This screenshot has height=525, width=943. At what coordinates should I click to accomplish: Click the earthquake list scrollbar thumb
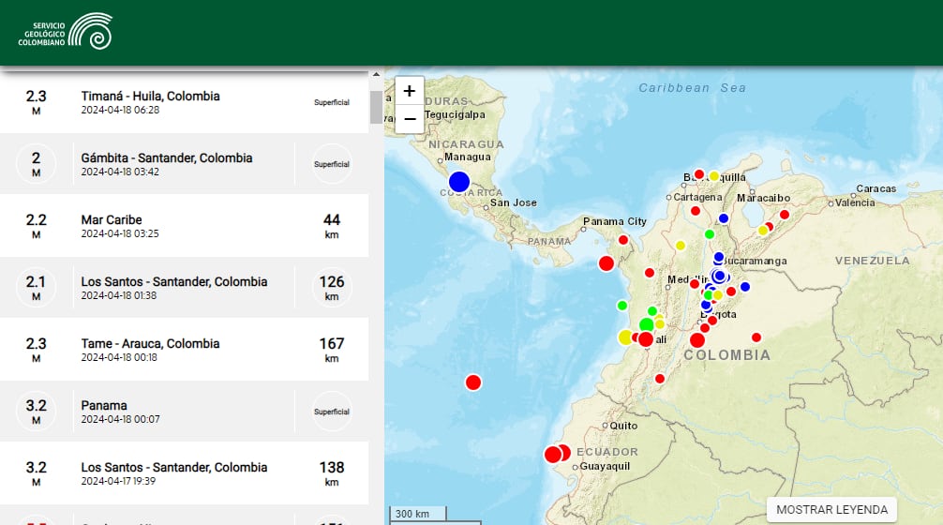(x=377, y=107)
